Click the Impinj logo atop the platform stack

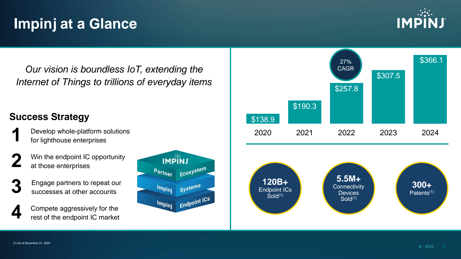point(176,159)
